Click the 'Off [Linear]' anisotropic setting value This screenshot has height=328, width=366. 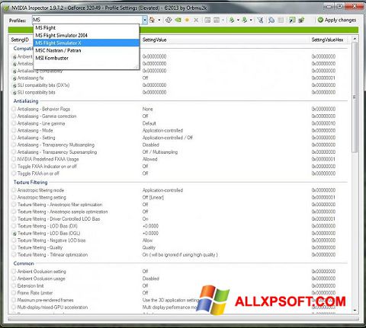pos(153,197)
